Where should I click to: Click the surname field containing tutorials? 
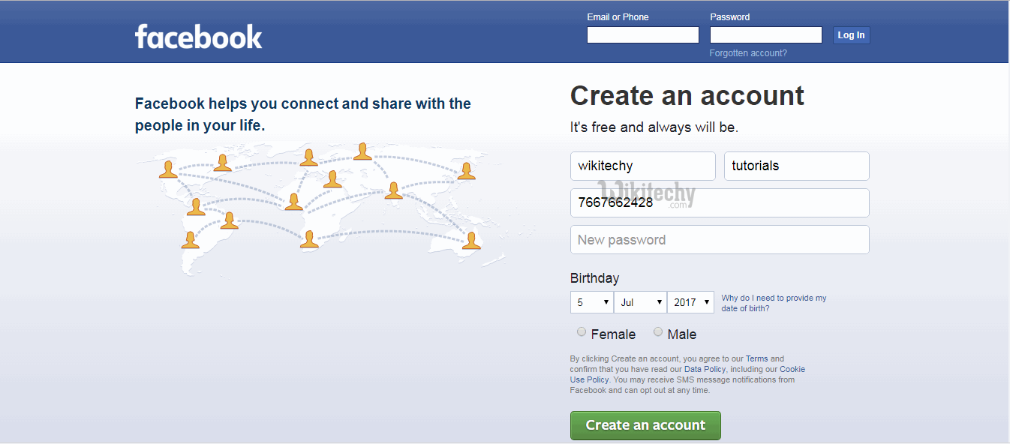click(x=796, y=166)
